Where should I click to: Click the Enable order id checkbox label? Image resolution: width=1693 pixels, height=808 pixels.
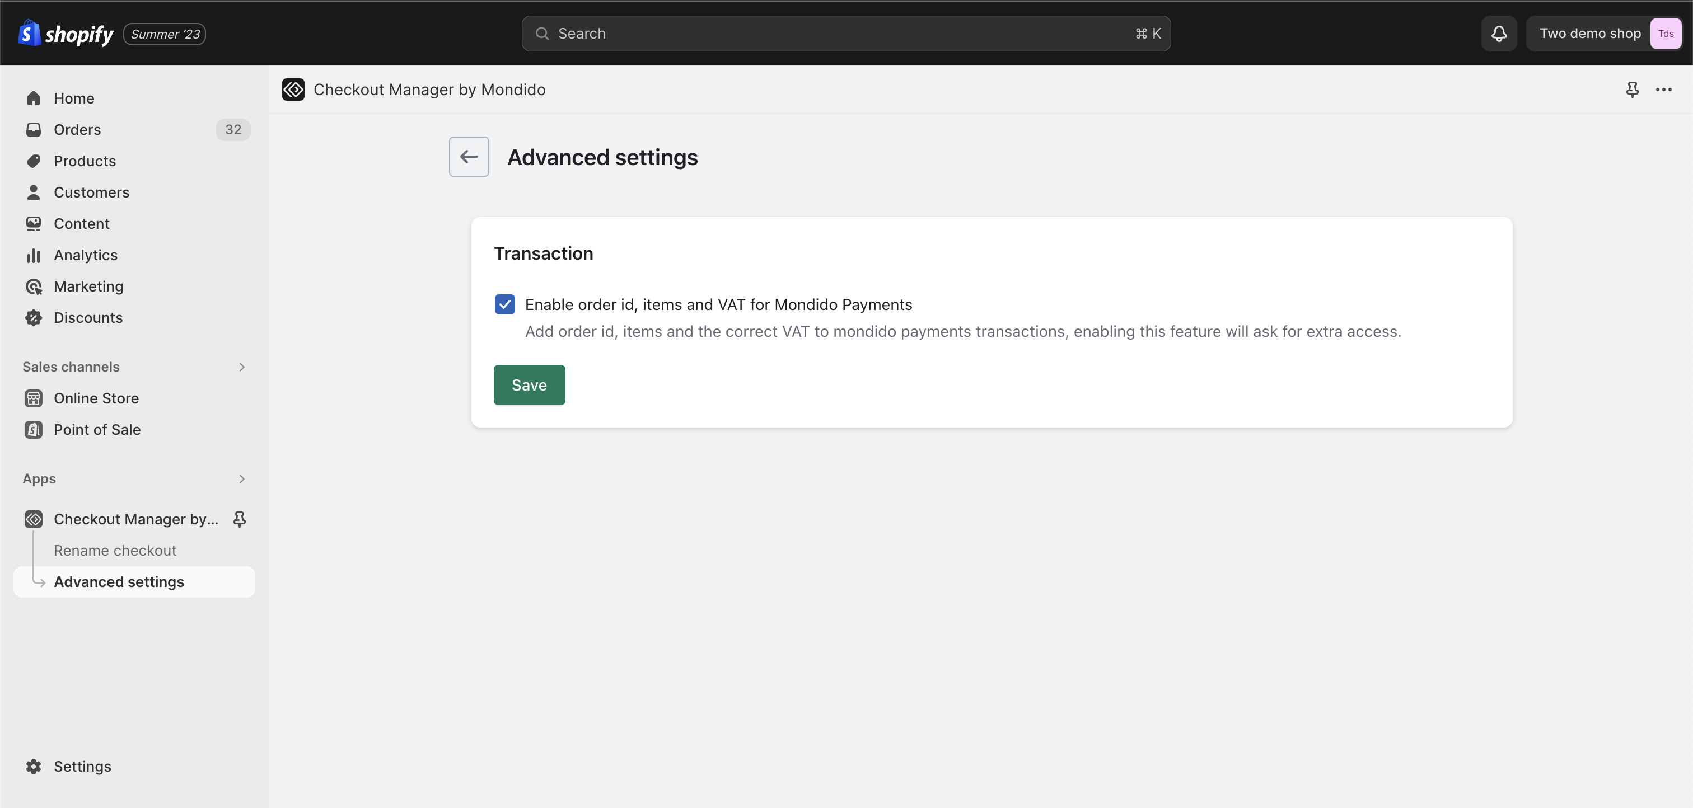(x=718, y=304)
